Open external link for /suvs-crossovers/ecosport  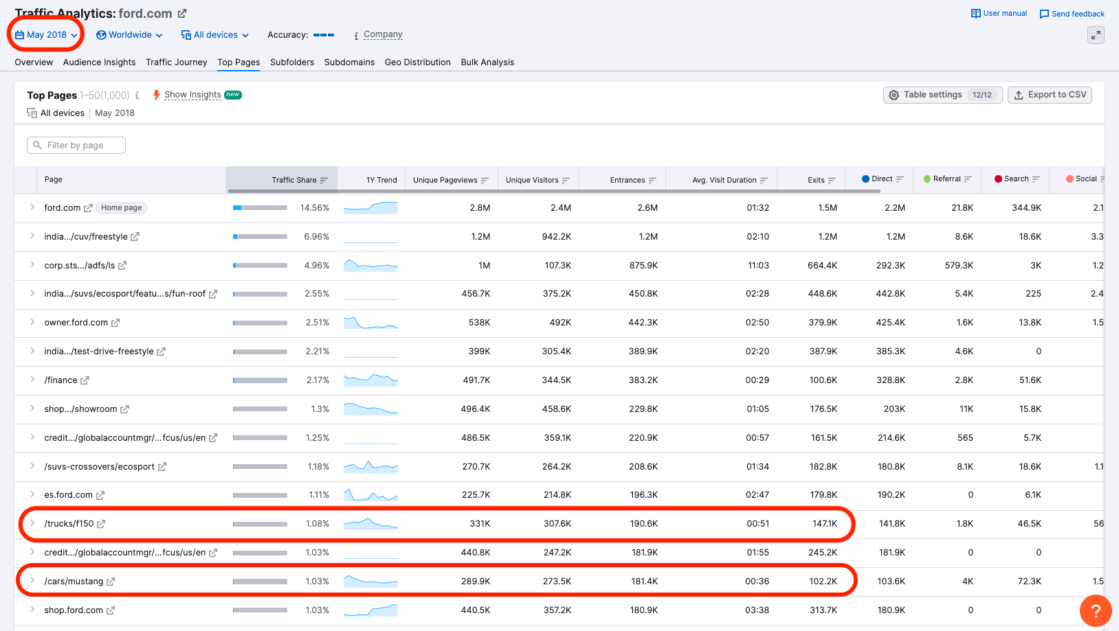point(162,467)
